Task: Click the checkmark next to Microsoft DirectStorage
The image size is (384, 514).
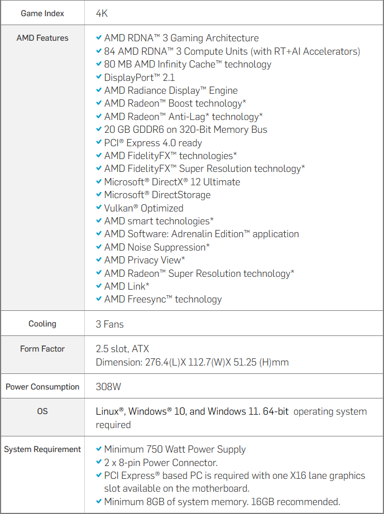Action: click(x=99, y=194)
